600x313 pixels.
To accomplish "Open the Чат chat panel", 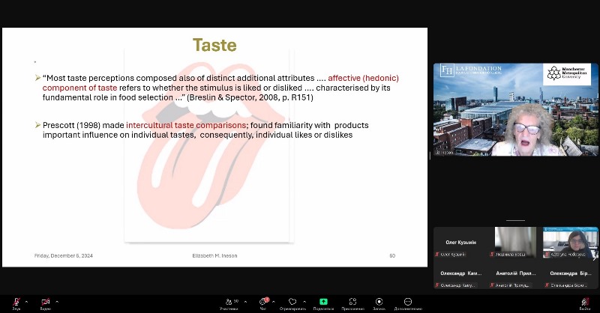I will 263,301.
